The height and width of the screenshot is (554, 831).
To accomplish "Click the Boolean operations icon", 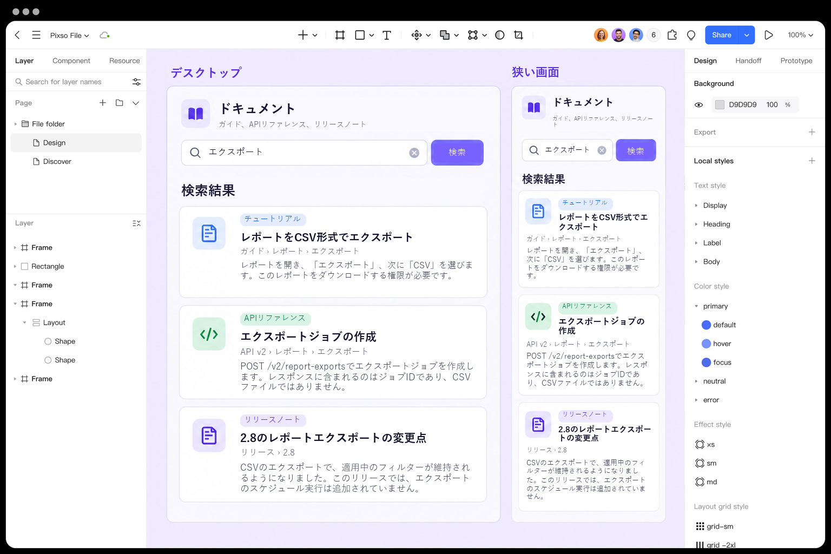I will point(445,35).
